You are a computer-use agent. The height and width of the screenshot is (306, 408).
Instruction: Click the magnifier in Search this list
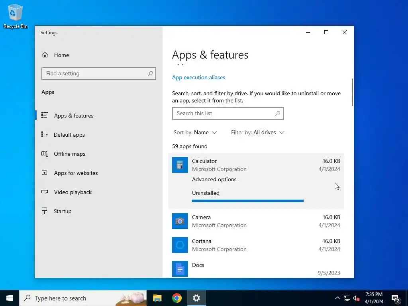click(x=278, y=114)
